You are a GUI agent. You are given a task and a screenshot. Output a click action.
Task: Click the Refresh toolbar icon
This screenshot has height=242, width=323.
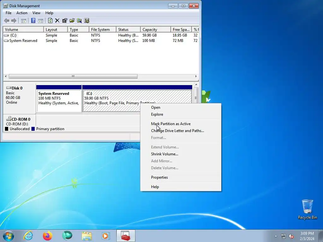coord(50,20)
